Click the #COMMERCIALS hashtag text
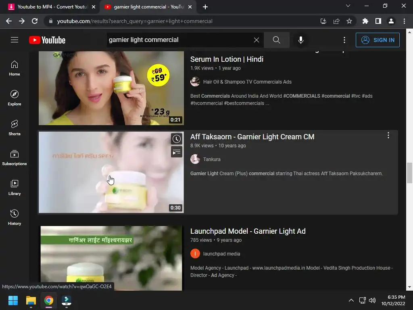 pyautogui.click(x=302, y=96)
